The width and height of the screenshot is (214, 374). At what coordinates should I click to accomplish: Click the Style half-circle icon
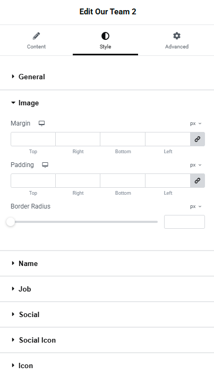(x=105, y=36)
